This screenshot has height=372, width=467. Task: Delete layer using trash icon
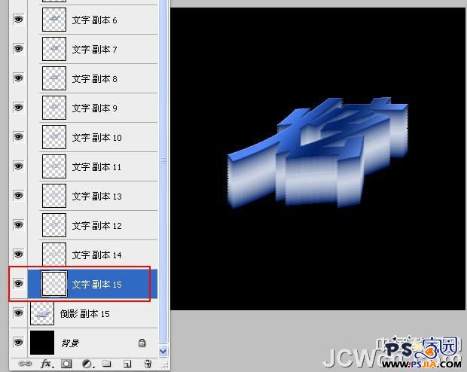click(x=148, y=364)
